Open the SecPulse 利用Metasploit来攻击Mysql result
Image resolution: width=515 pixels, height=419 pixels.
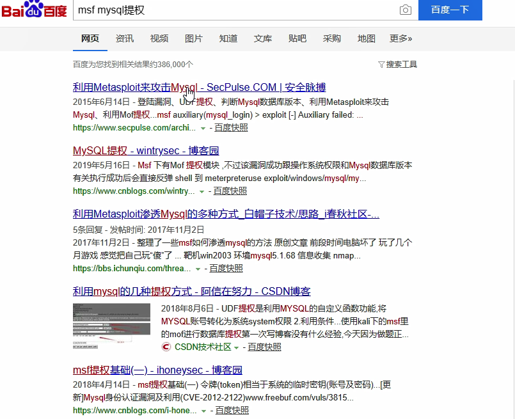tap(199, 88)
